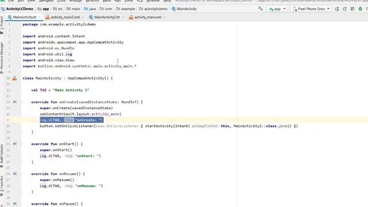Click super.onResume() on line 27
368x207 pixels.
(57, 180)
